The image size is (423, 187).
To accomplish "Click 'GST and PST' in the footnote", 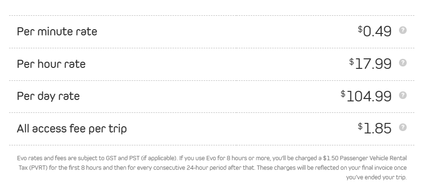I will (123, 158).
